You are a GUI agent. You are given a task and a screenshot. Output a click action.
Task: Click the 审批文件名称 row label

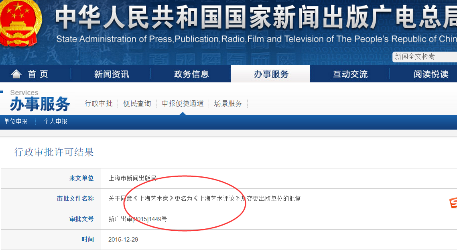click(x=75, y=198)
